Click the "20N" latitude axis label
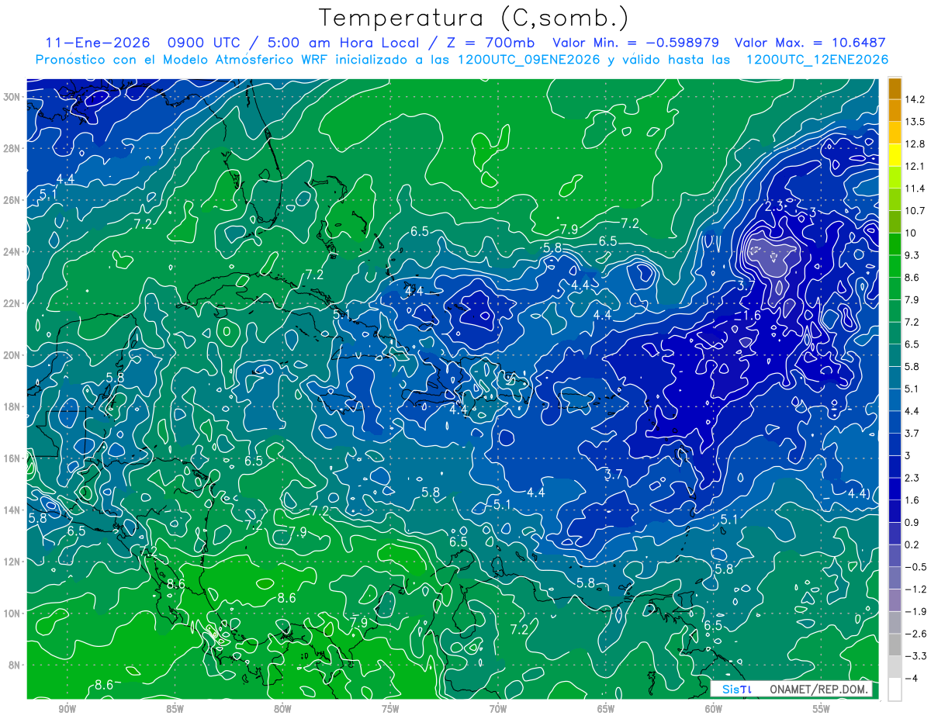 (13, 355)
